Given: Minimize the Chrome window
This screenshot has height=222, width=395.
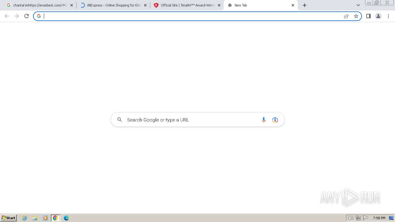Looking at the screenshot, I should click(369, 3).
